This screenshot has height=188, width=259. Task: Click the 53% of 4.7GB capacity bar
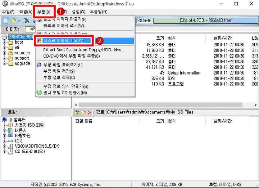coord(205,21)
